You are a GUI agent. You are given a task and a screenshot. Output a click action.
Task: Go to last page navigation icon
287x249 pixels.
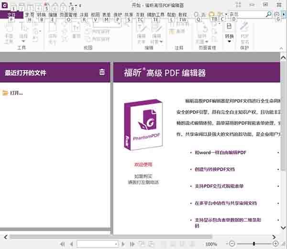[x=132, y=244]
